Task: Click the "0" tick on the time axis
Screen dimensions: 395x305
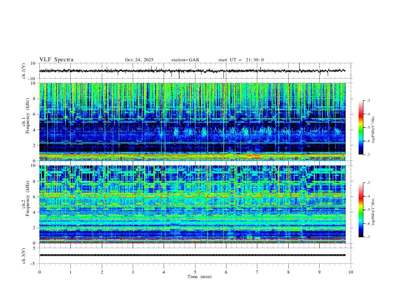Action: click(x=39, y=272)
